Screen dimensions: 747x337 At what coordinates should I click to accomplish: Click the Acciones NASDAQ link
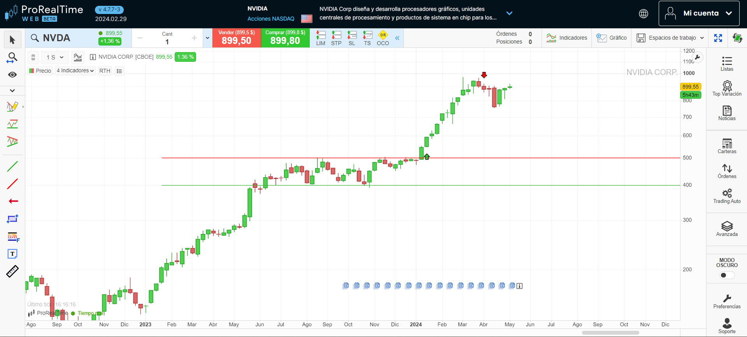pyautogui.click(x=271, y=19)
